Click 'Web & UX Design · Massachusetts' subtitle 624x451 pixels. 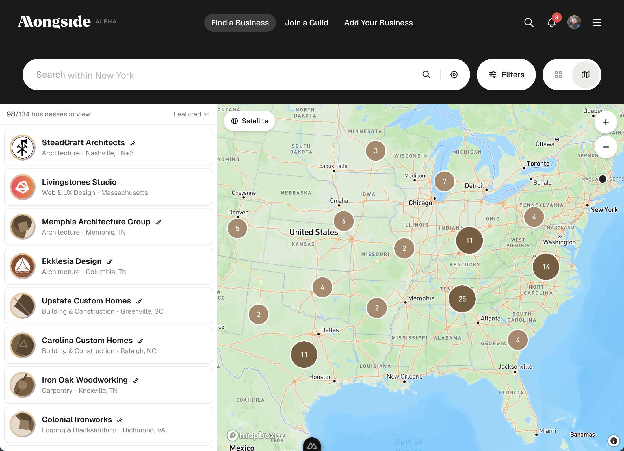95,193
